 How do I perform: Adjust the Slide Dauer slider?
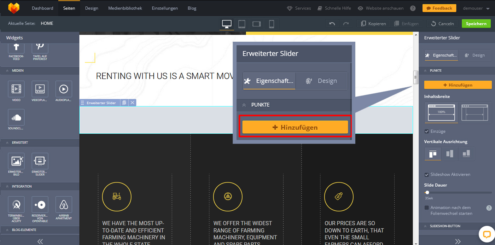(x=427, y=193)
